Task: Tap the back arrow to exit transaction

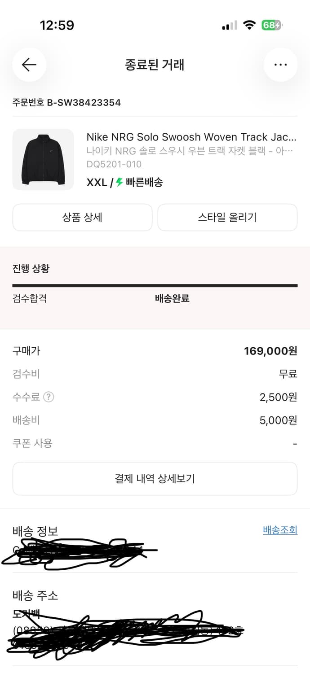Action: (x=29, y=65)
